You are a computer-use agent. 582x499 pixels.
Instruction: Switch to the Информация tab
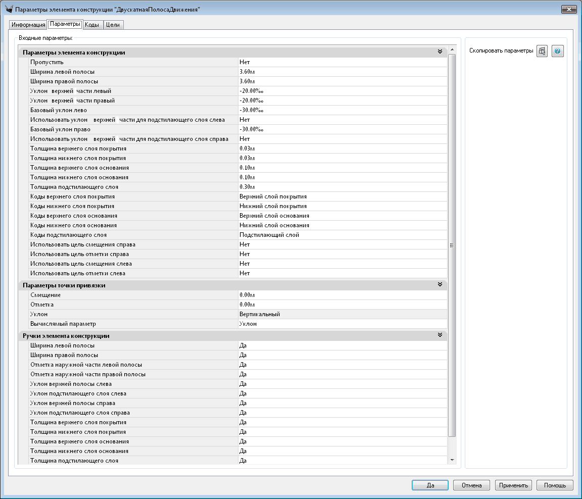[x=28, y=25]
